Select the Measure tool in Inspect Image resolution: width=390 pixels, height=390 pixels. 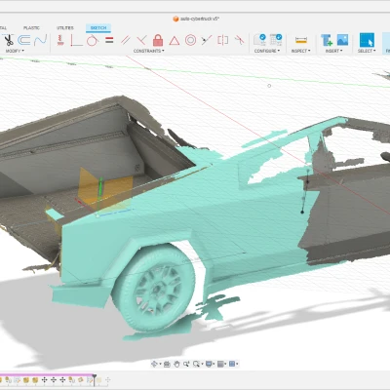click(301, 40)
